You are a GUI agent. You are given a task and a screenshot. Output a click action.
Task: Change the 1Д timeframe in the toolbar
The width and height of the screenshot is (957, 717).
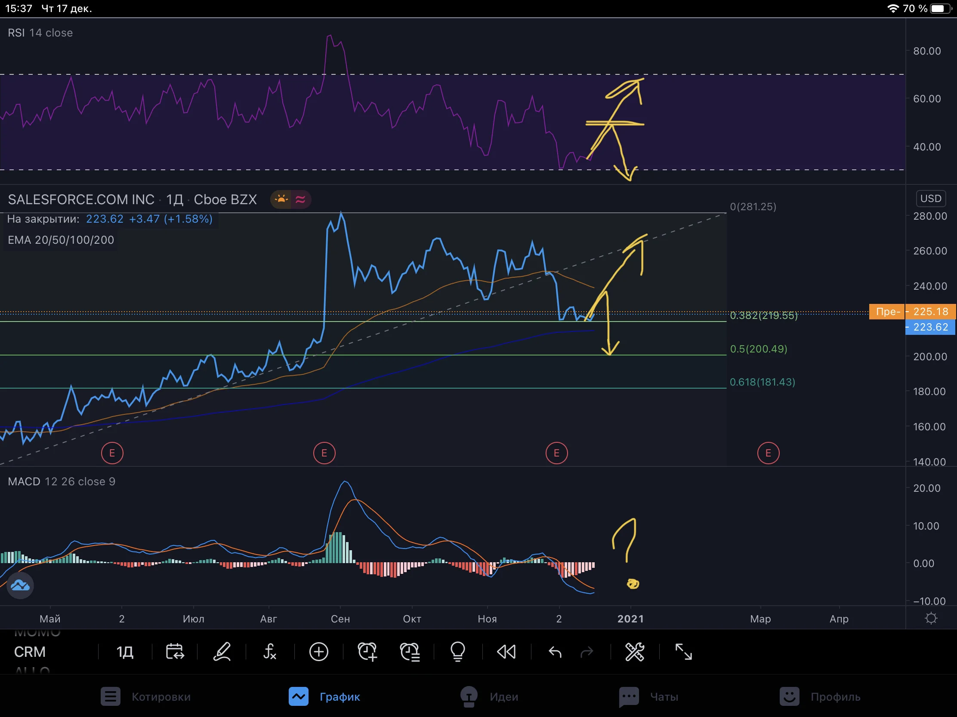click(x=125, y=652)
